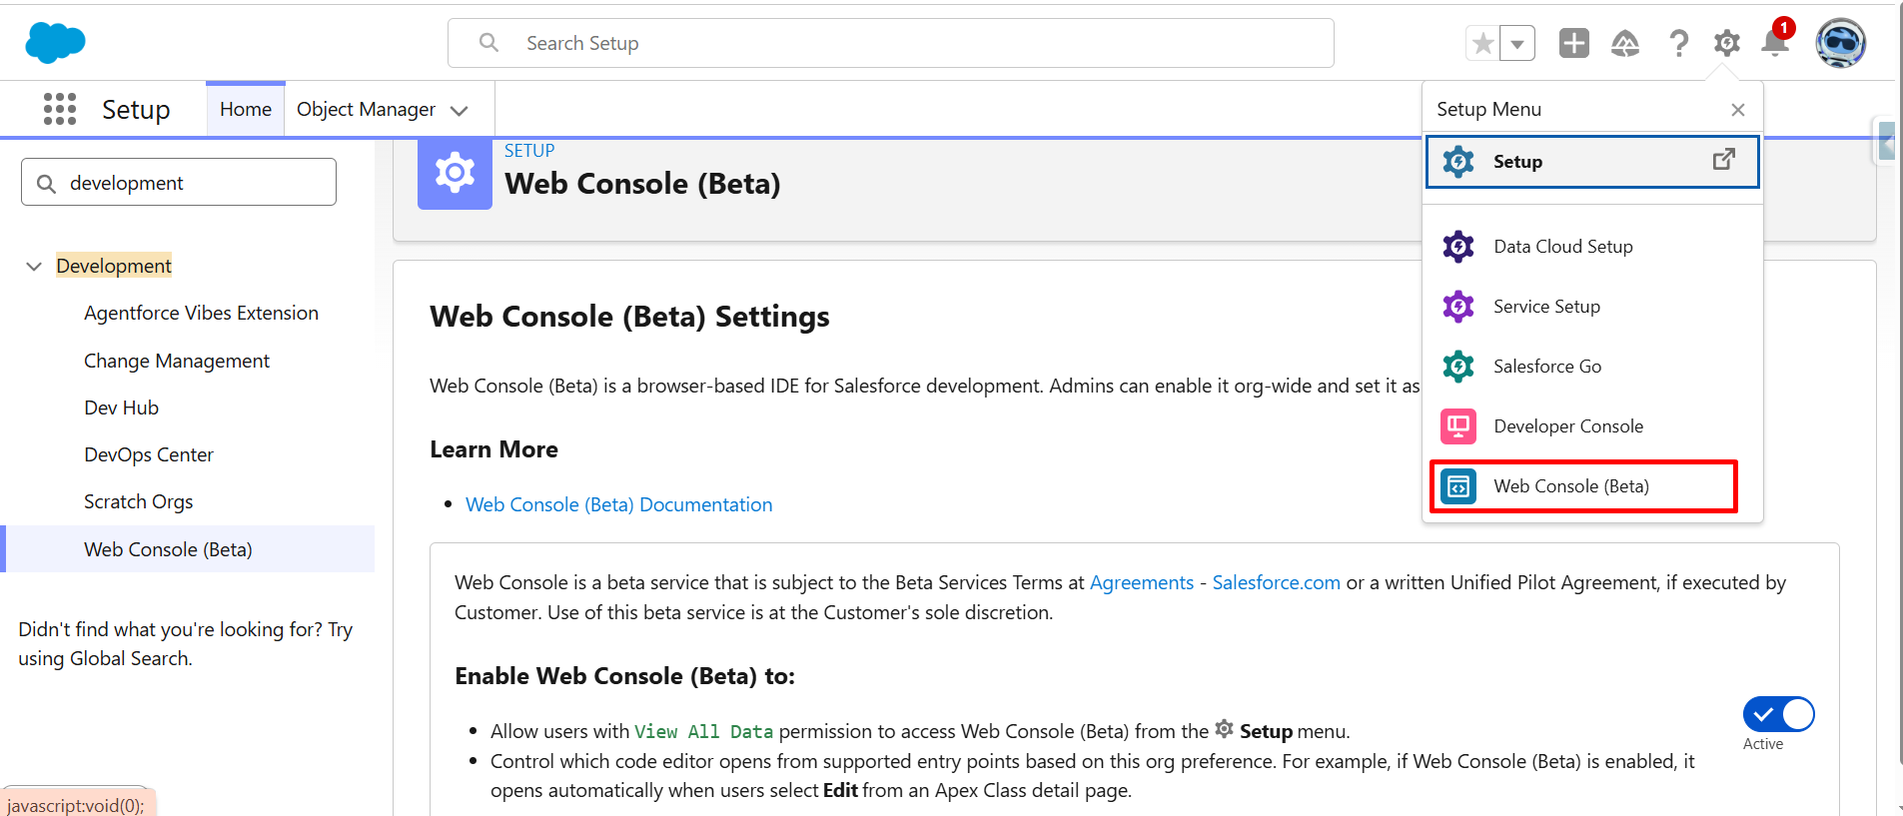Choose Setup in the Setup Menu
Screen dimensions: 1903x816
coord(1592,162)
